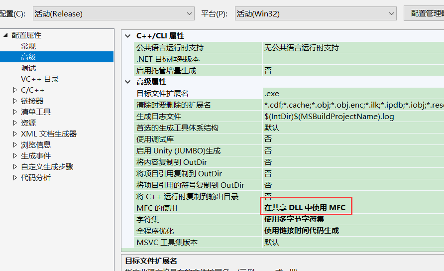Click the 启用托管增量生成 property name
444x271 pixels.
(x=166, y=71)
